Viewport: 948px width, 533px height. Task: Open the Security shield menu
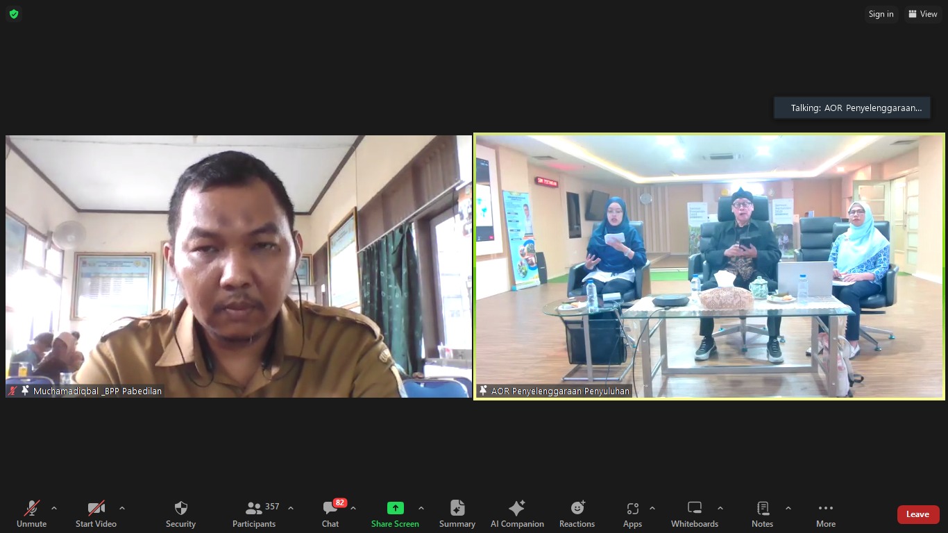click(180, 514)
